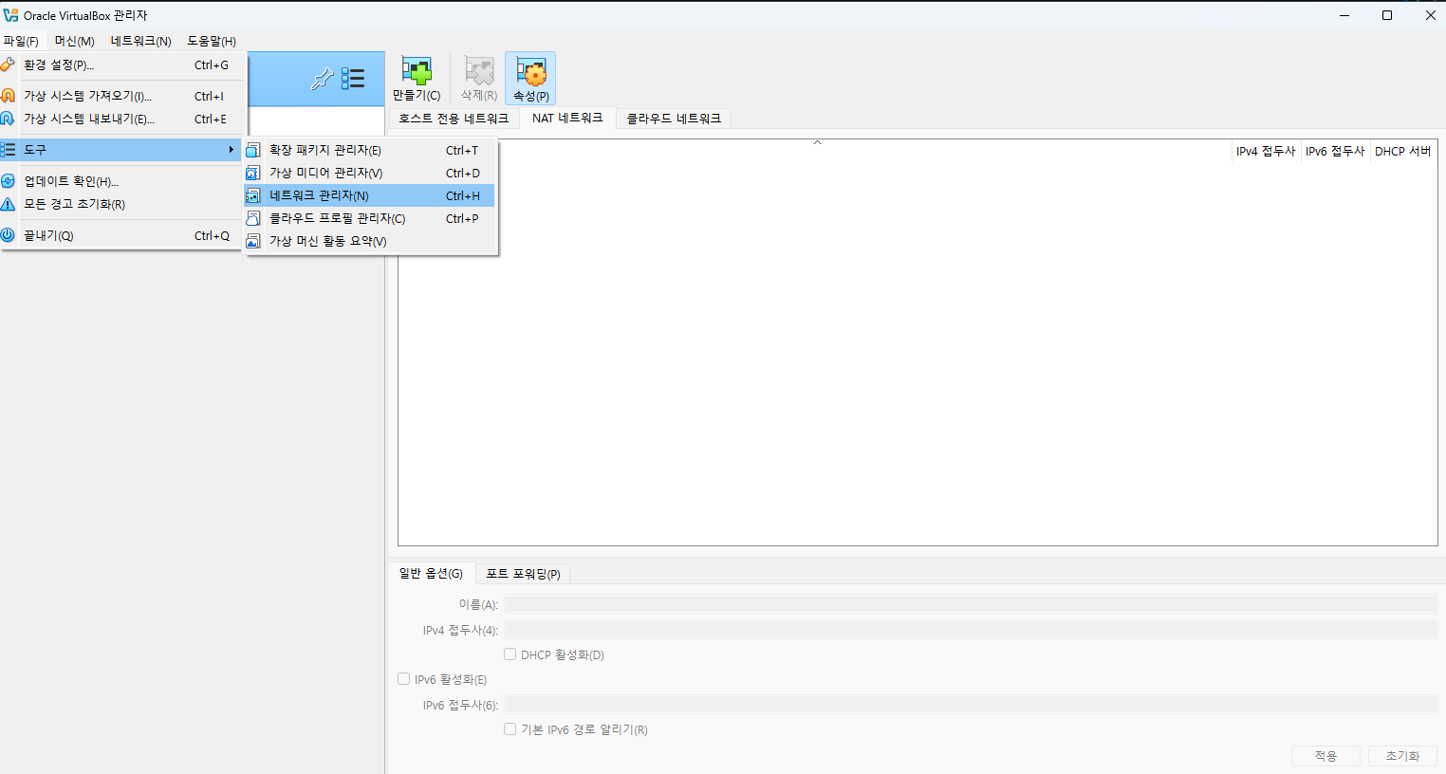
Task: Minimize the VirtualBox 관리자 window
Action: tap(1344, 15)
